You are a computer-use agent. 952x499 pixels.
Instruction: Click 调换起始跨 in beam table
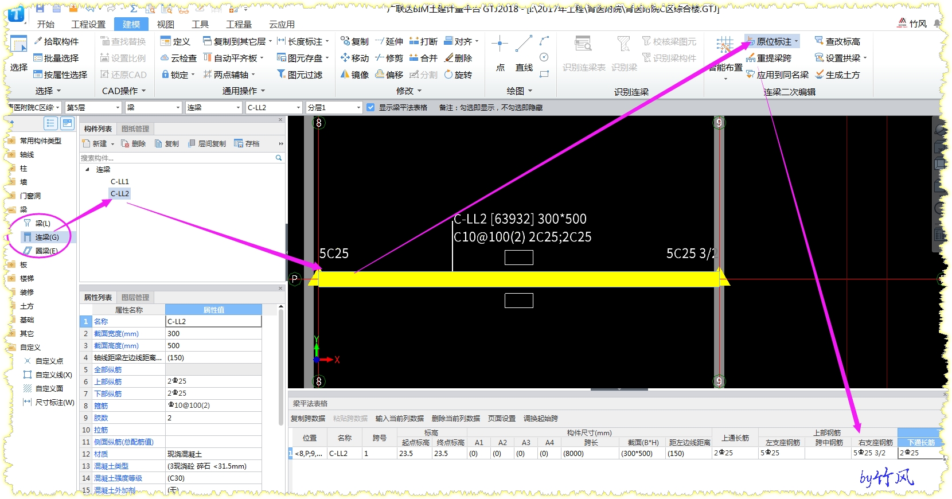[541, 418]
